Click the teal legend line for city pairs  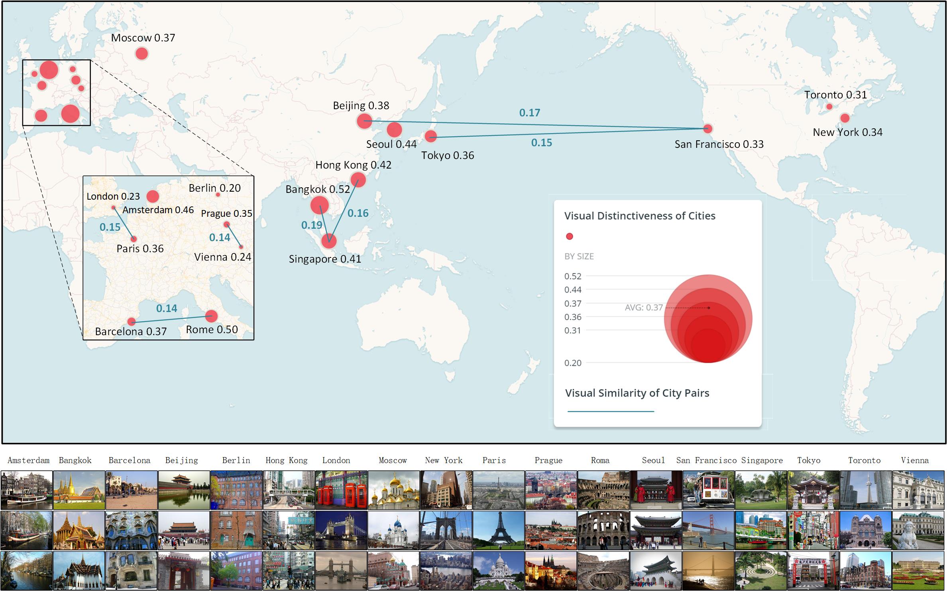pos(611,411)
